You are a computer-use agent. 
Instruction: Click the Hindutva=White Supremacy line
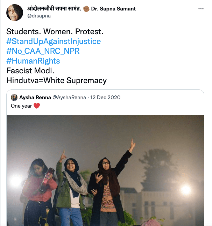(56, 81)
